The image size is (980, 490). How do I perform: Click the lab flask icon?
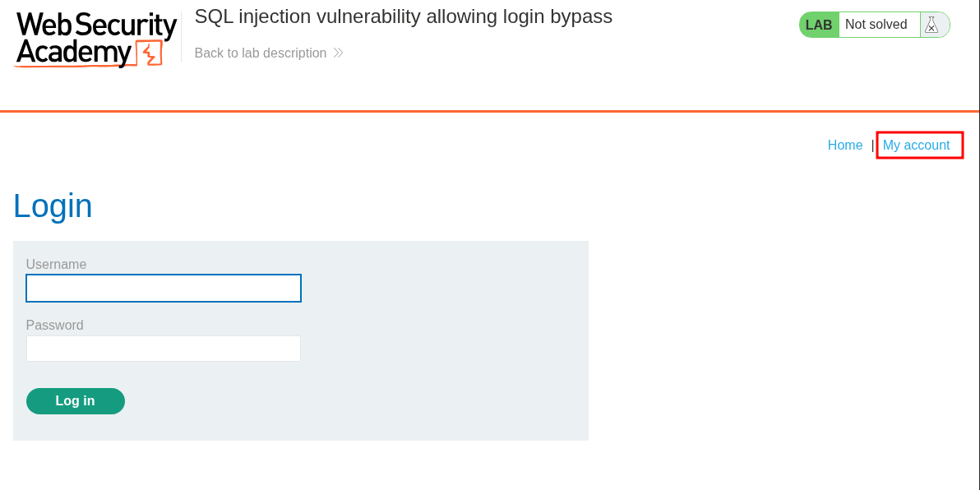(931, 25)
